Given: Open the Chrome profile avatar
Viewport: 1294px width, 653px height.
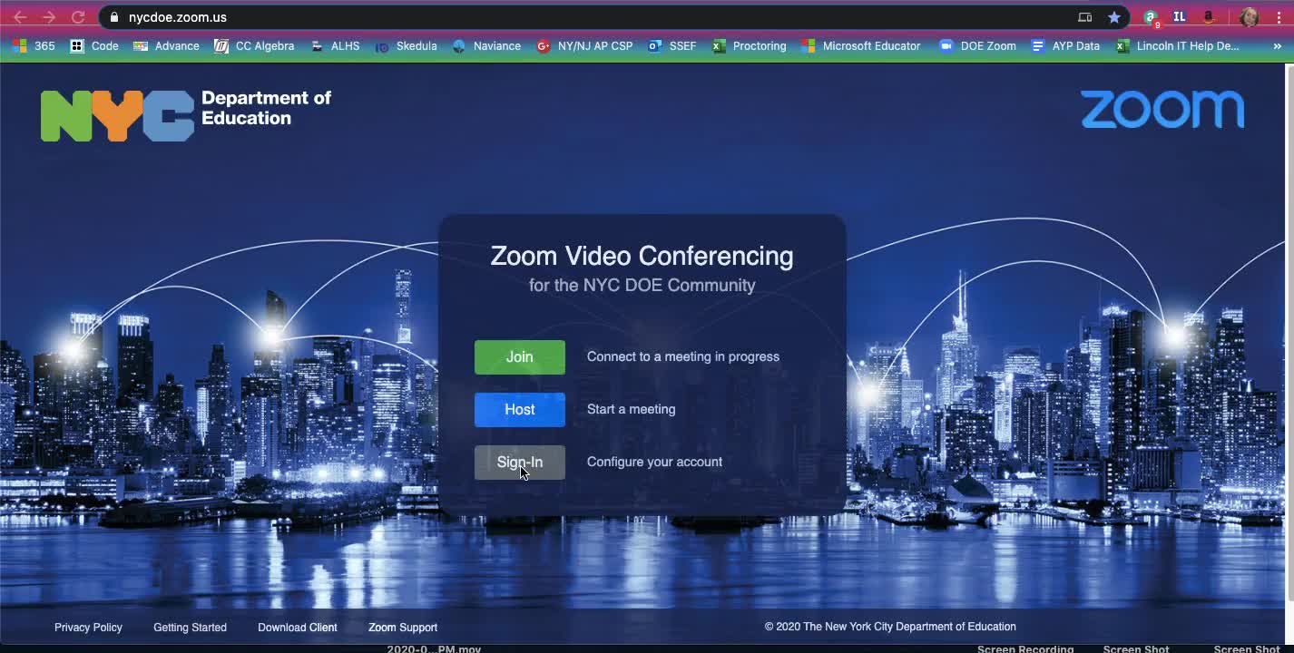Looking at the screenshot, I should pyautogui.click(x=1249, y=17).
